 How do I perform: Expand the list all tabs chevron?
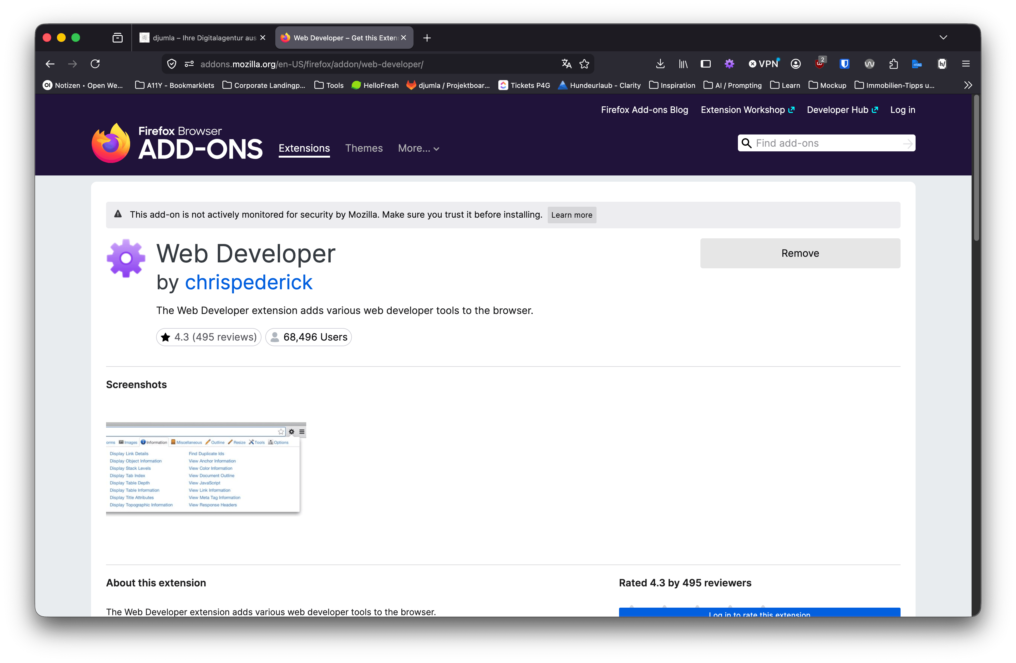tap(943, 38)
